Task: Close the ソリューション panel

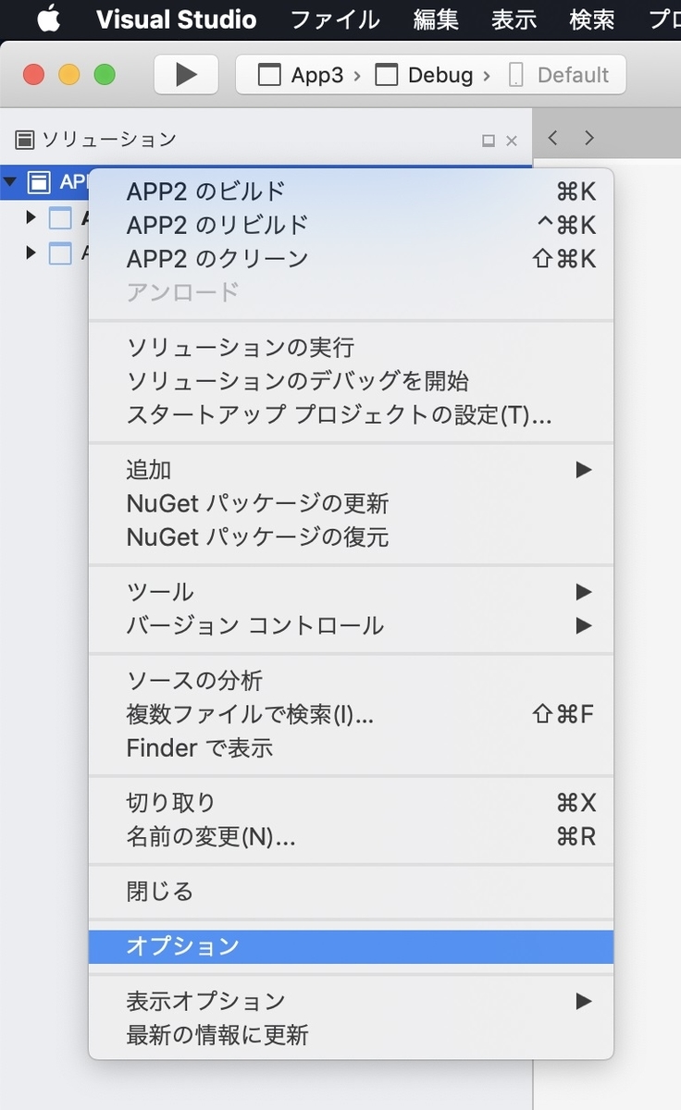Action: (x=512, y=141)
